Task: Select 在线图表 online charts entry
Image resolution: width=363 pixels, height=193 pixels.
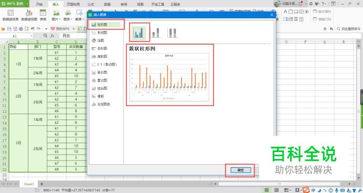Action: [x=101, y=104]
